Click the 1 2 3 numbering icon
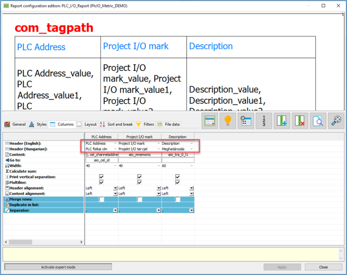This screenshot has width=347, height=275. (264, 121)
